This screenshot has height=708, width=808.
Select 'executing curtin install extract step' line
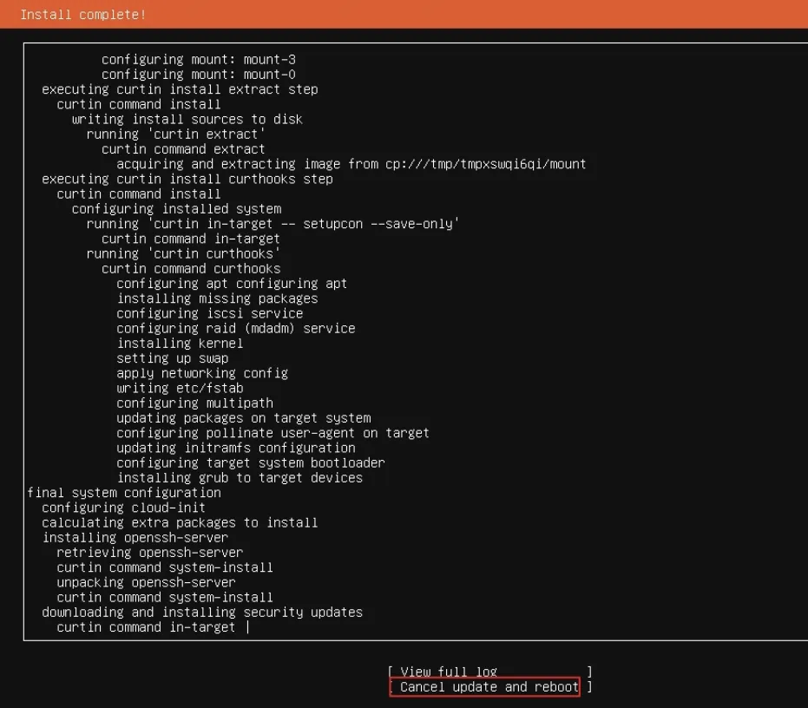pos(180,89)
